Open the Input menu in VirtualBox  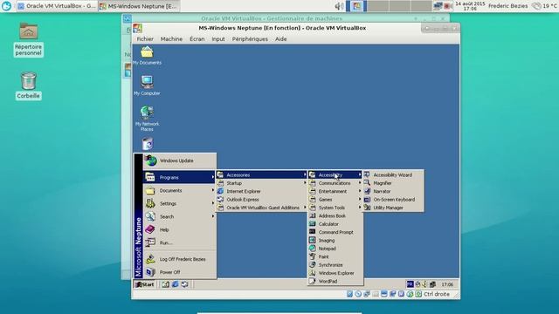pyautogui.click(x=218, y=39)
